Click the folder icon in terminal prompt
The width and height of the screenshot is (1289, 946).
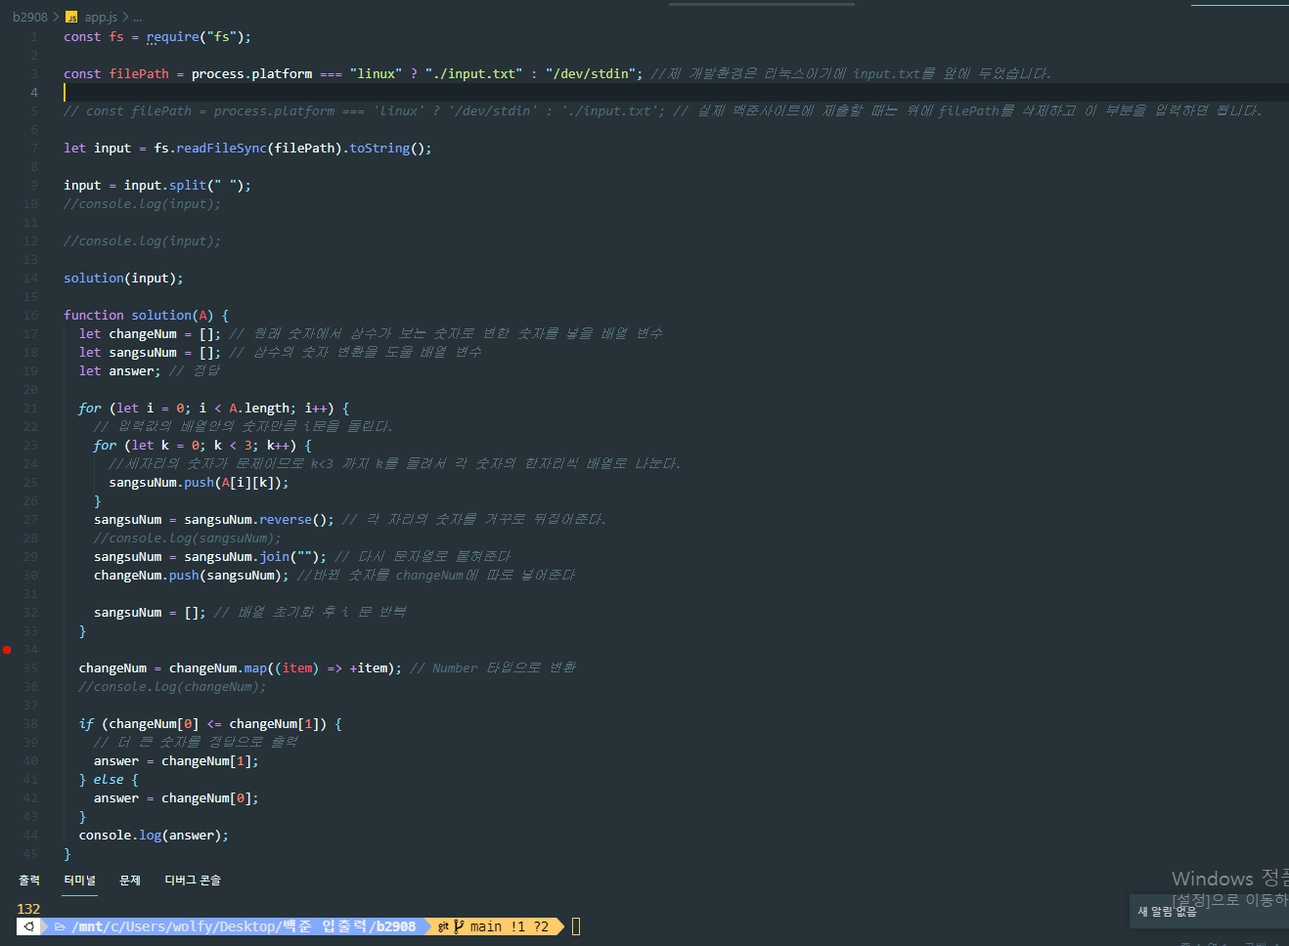pyautogui.click(x=60, y=926)
